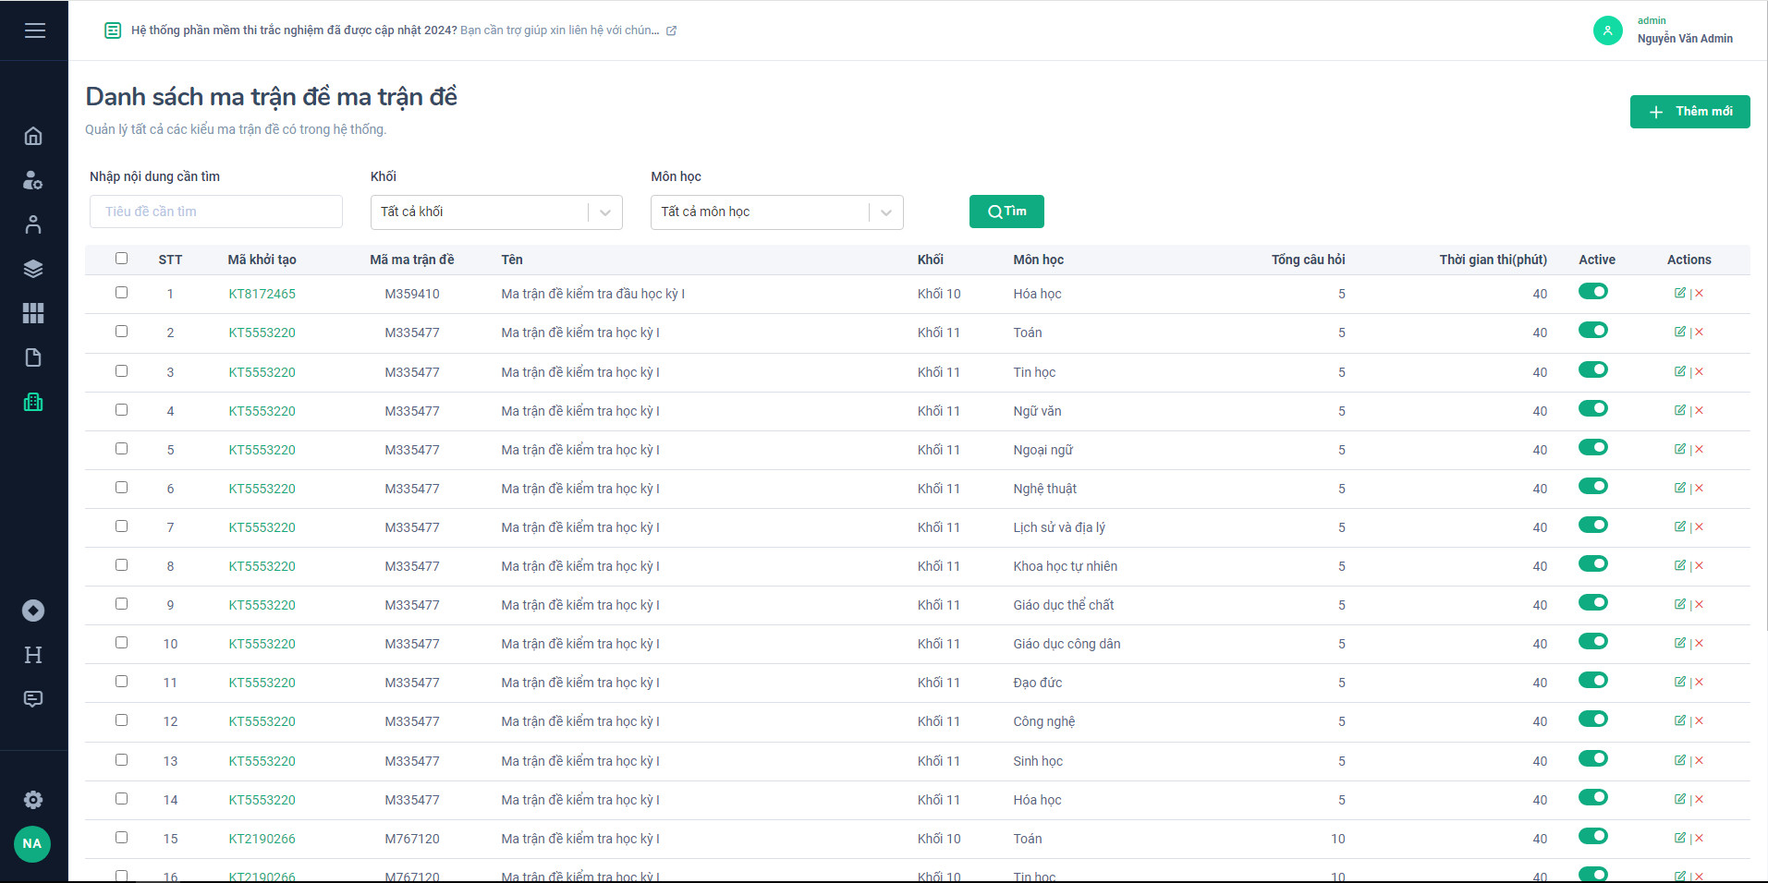Open the hamburger menu in sidebar
1768x883 pixels.
coord(34,30)
